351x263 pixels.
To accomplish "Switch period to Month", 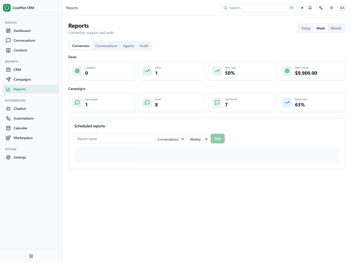I will pos(336,28).
